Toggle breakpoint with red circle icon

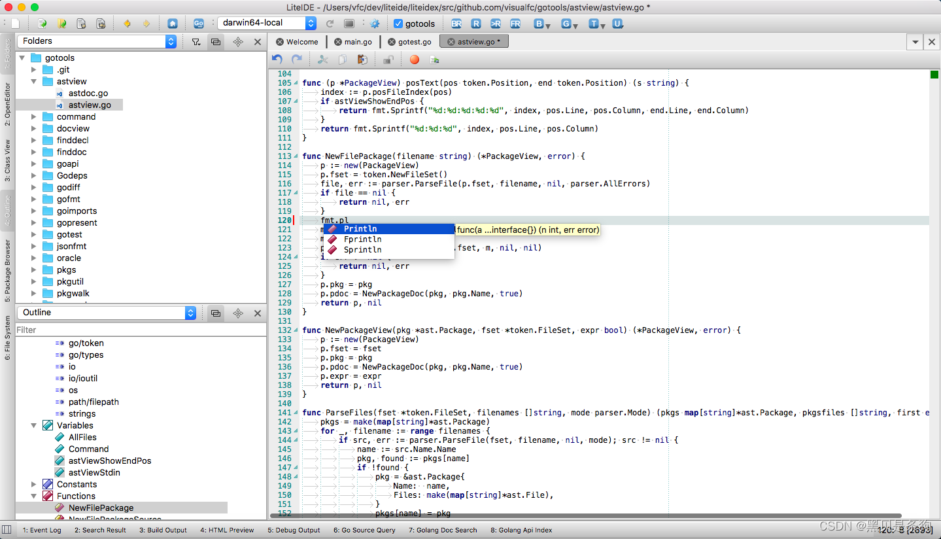click(414, 60)
